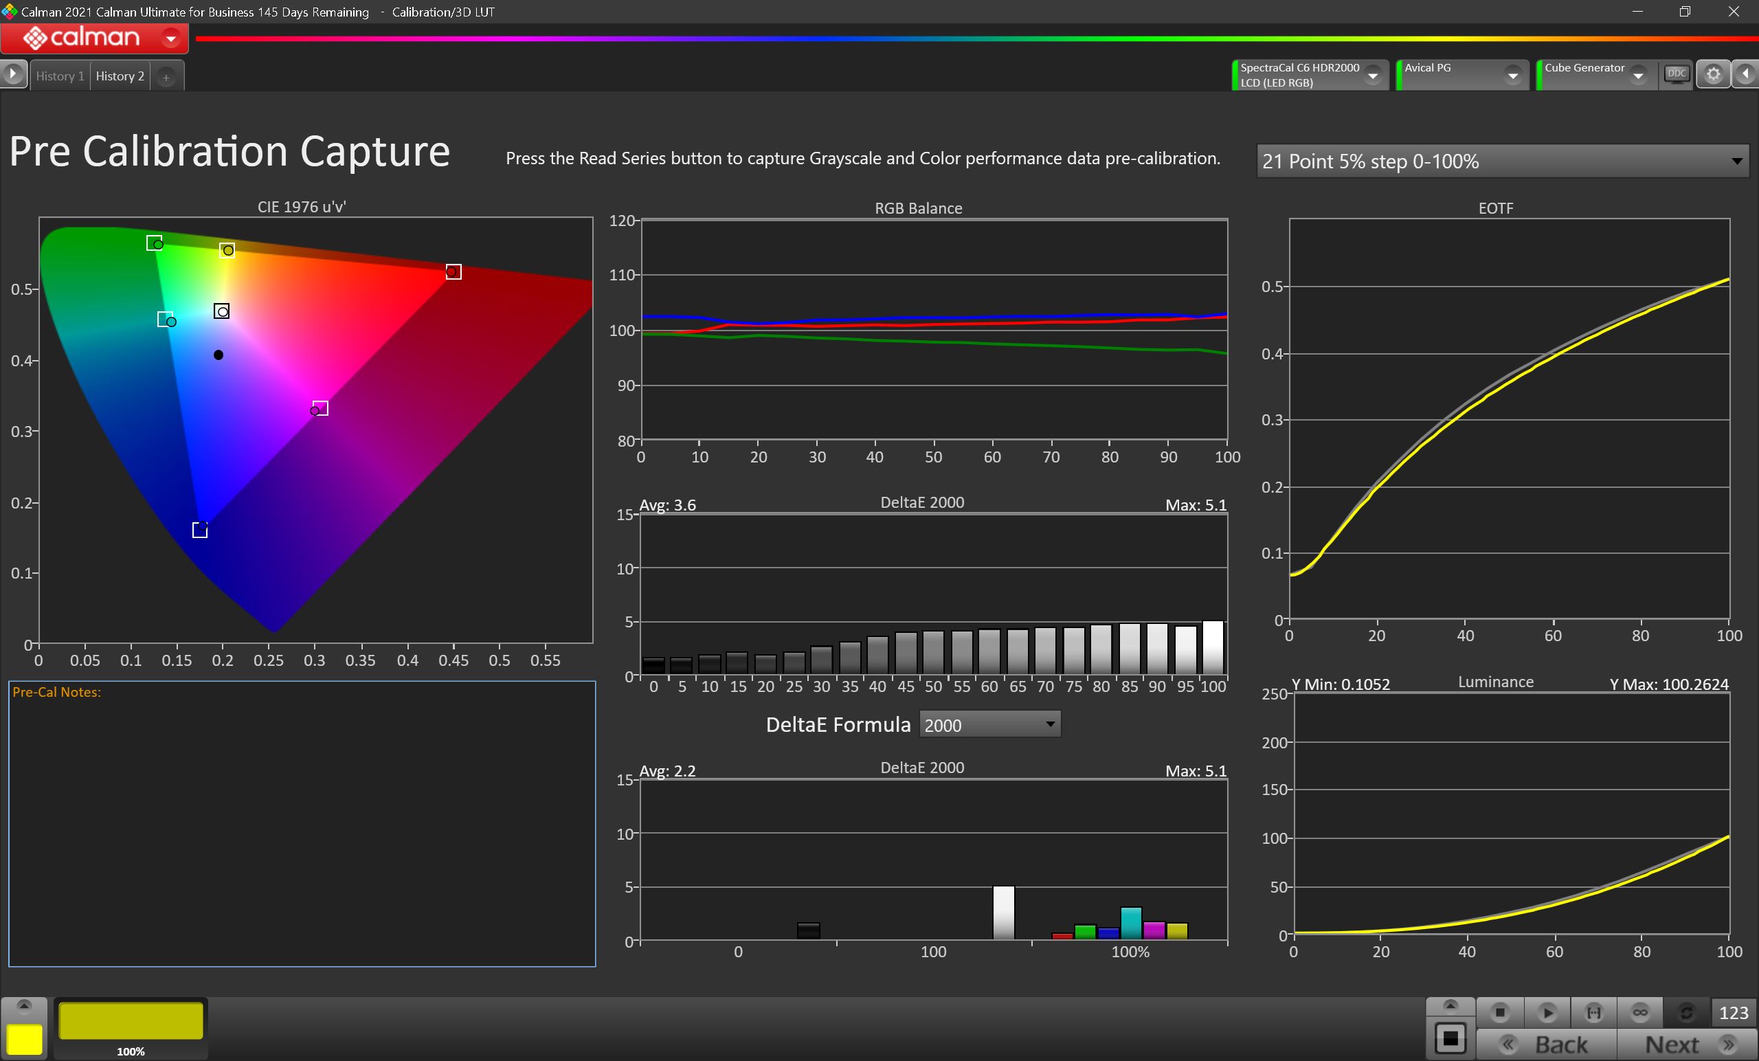The height and width of the screenshot is (1061, 1759).
Task: Toggle the 123 numeric readout button
Action: pos(1734,1012)
